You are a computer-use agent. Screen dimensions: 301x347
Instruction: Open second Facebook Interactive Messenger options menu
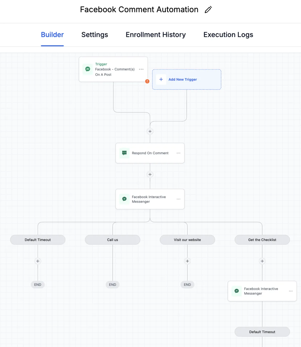coord(291,291)
